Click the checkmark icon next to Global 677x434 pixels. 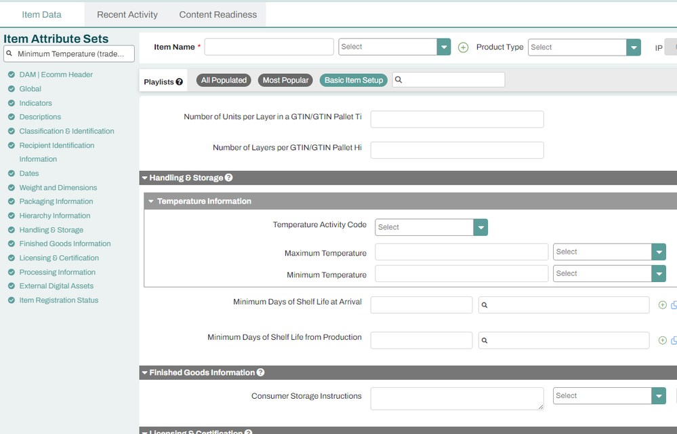click(x=12, y=89)
